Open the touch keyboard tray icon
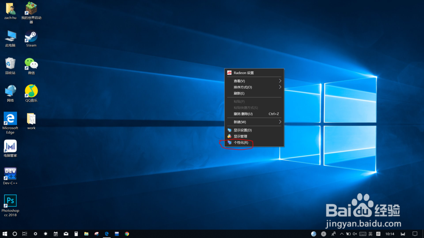Screen dimensions: 424x238 click(363, 234)
